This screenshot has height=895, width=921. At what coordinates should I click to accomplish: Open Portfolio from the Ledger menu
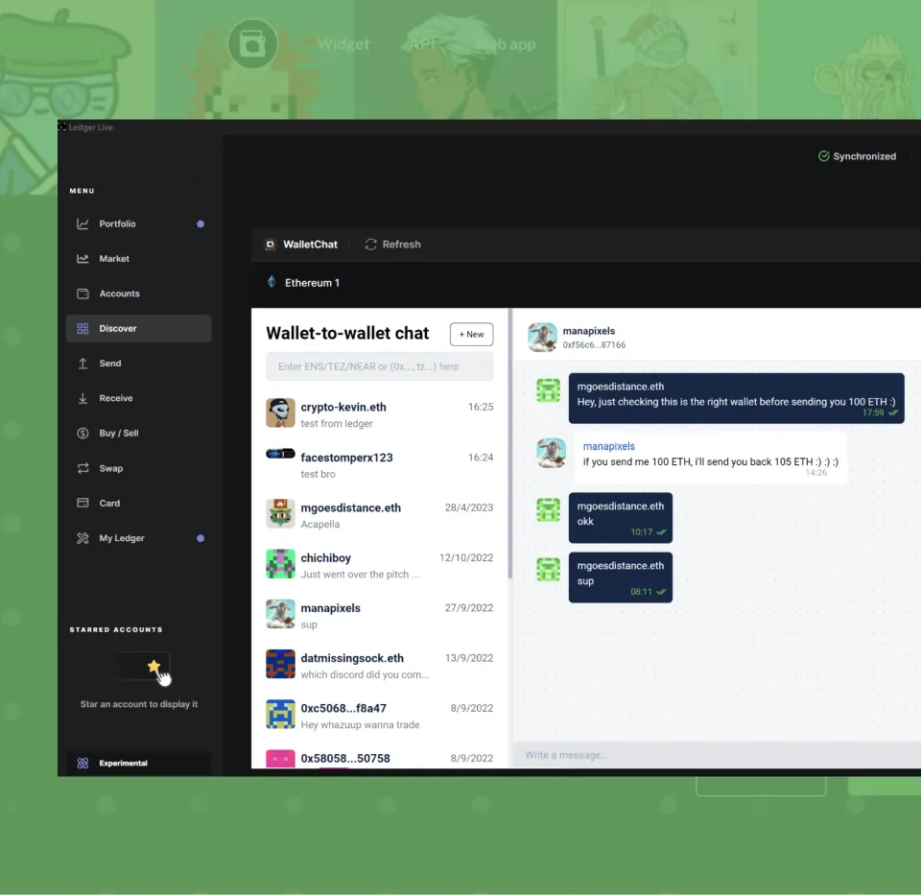(138, 224)
